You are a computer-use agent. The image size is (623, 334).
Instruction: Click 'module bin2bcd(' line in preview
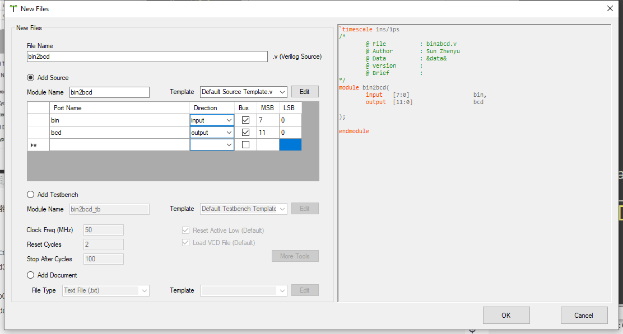(364, 87)
